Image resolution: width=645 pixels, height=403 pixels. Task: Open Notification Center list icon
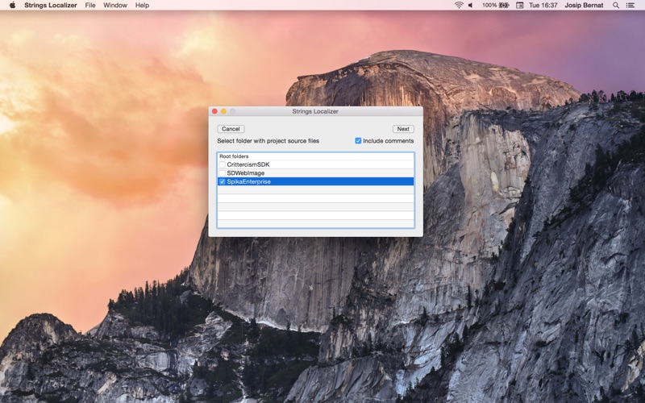point(630,6)
